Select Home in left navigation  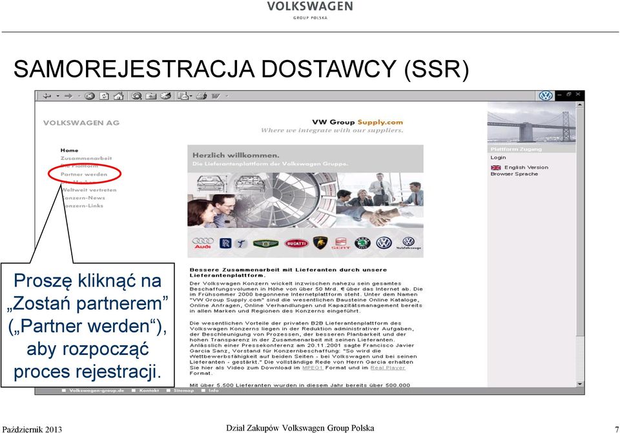69,150
